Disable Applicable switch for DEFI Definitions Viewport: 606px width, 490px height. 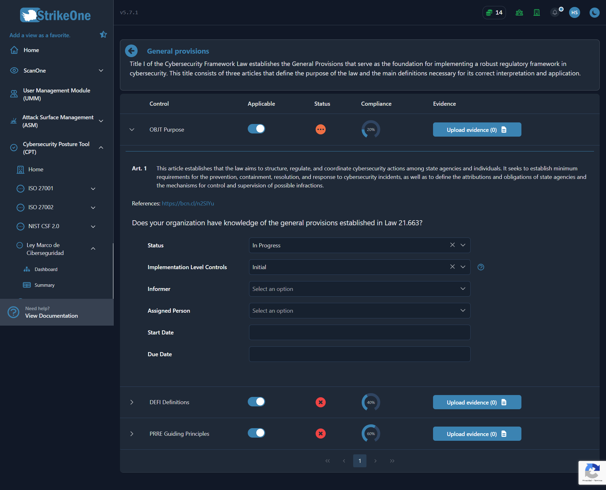pos(256,402)
